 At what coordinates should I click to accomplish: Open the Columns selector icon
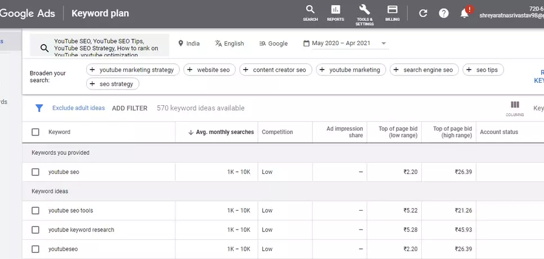(x=515, y=104)
